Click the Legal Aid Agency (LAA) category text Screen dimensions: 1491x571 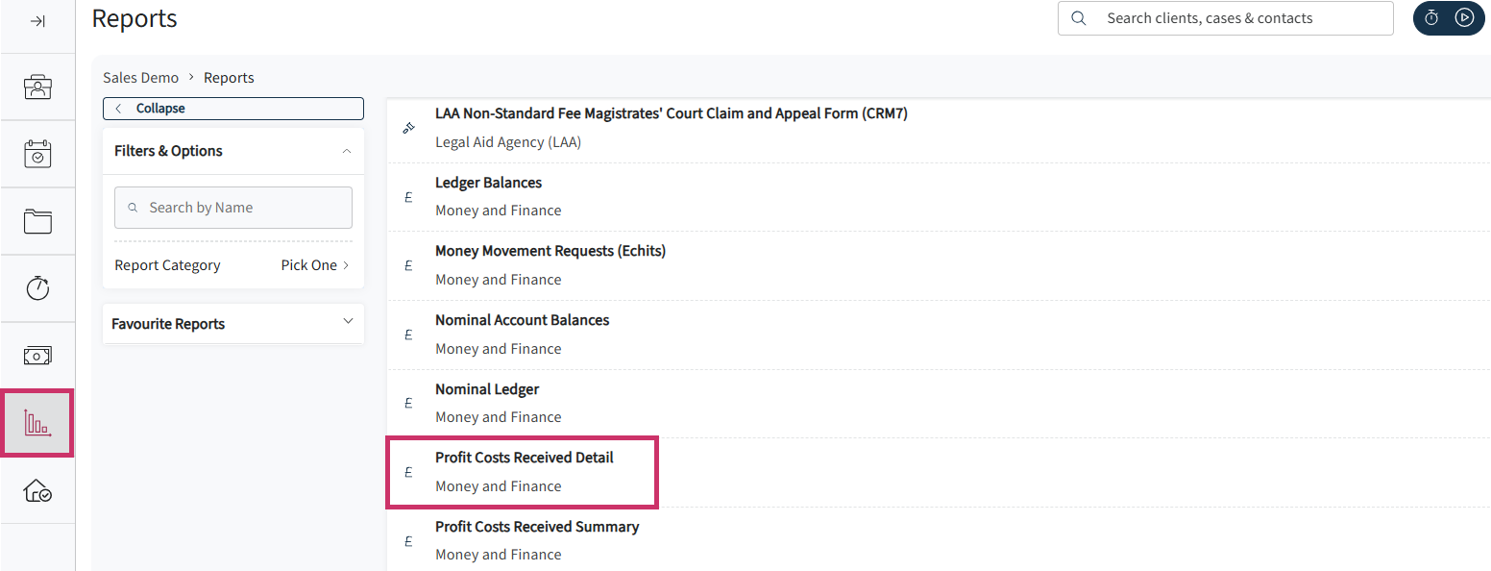[x=508, y=142]
